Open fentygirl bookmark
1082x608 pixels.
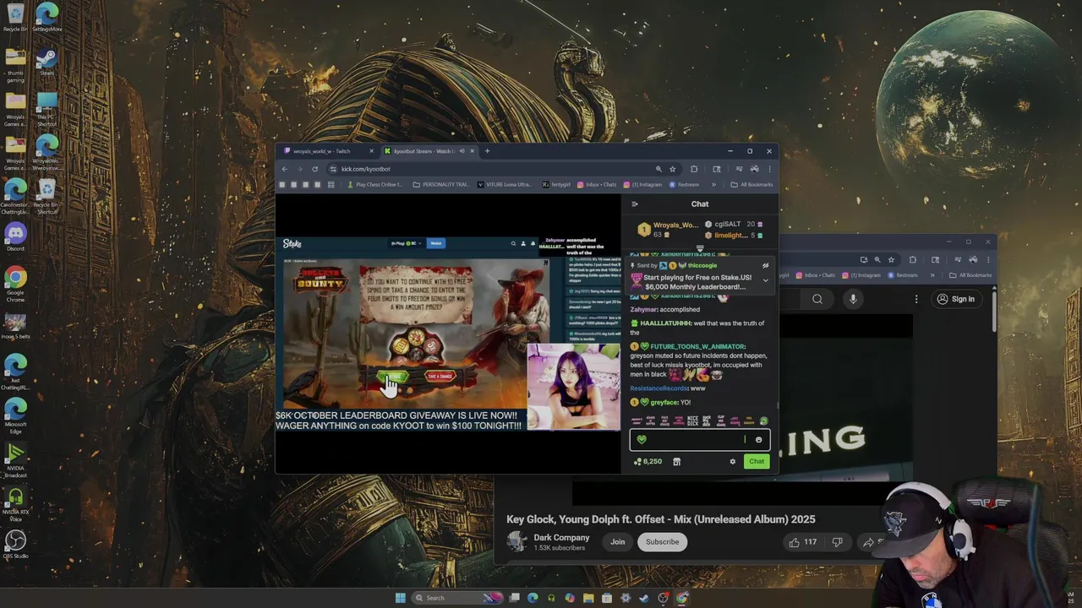point(557,184)
